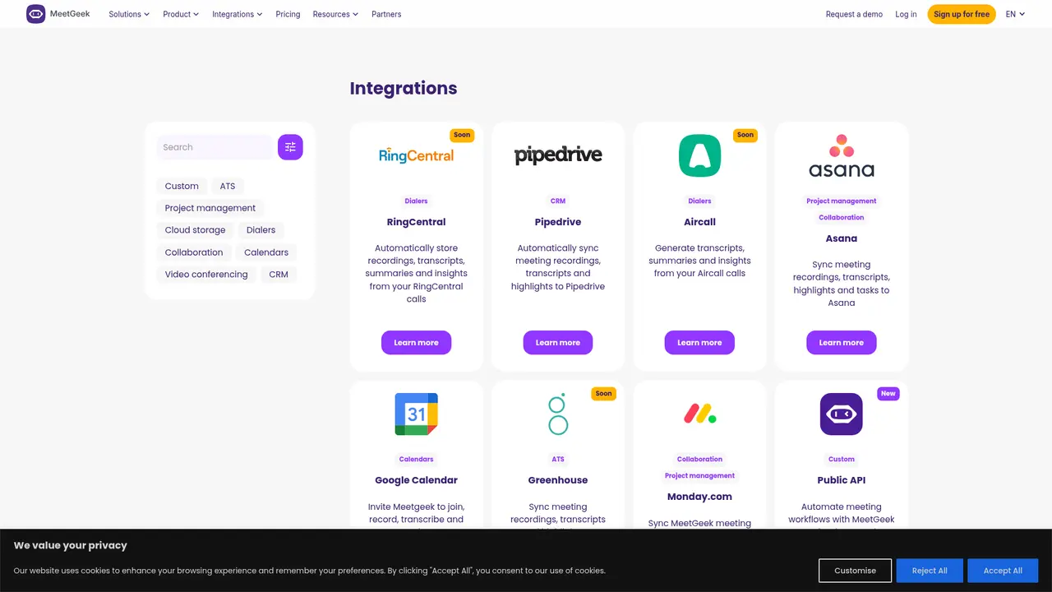The image size is (1052, 592).
Task: Click Learn more under Pipedrive
Action: [558, 343]
